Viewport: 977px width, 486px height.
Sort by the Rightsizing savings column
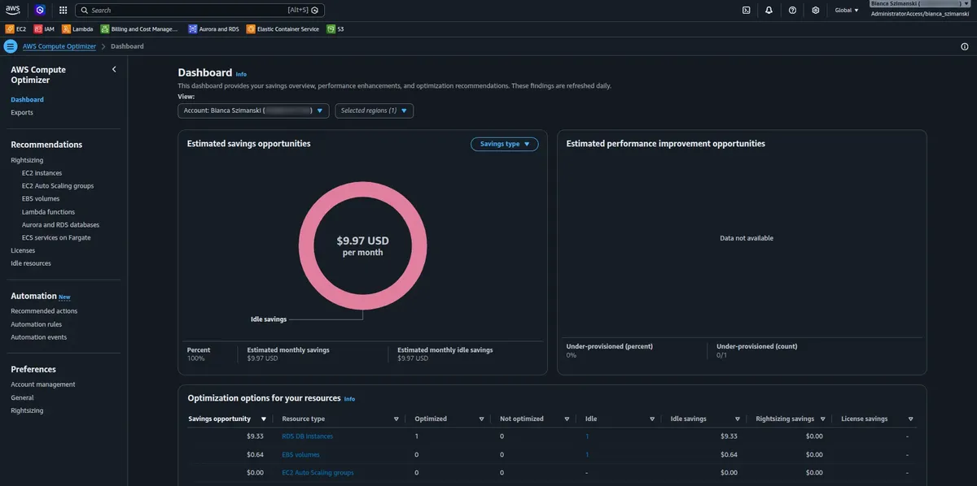(791, 419)
